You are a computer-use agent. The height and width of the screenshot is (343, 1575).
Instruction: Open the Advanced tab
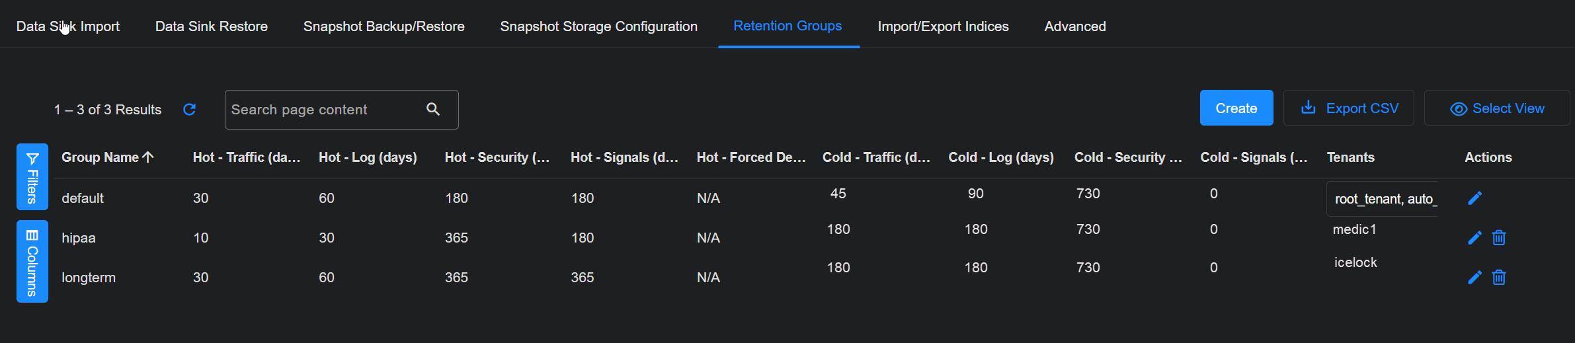1074,26
